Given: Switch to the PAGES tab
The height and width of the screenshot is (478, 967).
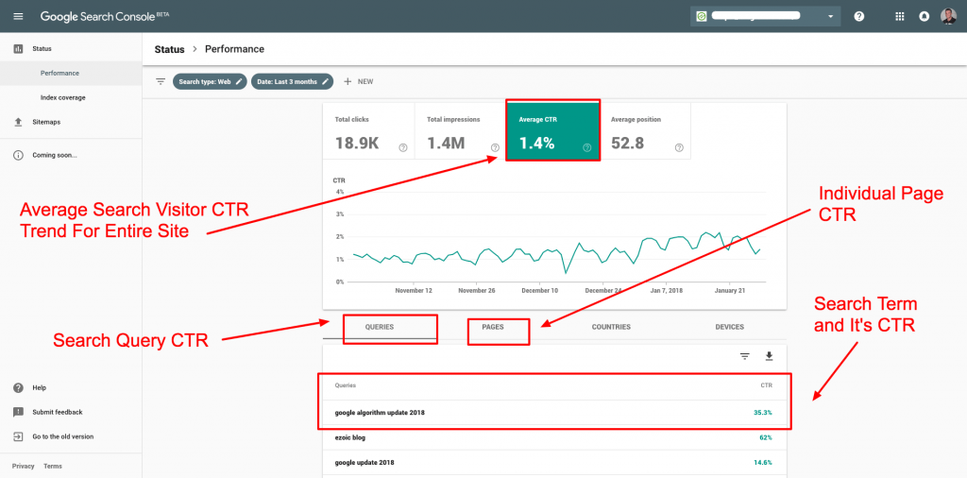Looking at the screenshot, I should tap(493, 327).
